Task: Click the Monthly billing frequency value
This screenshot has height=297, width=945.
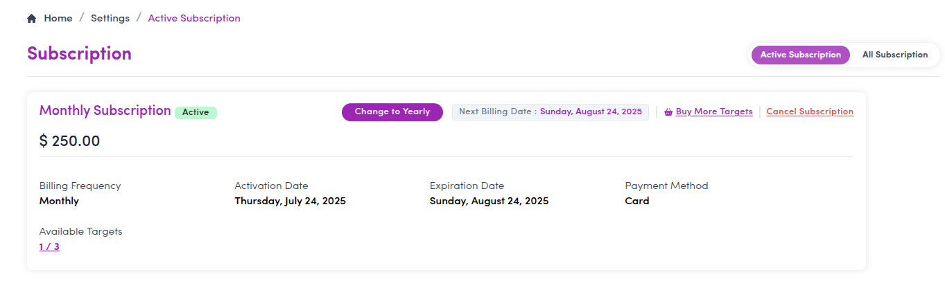Action: point(59,201)
